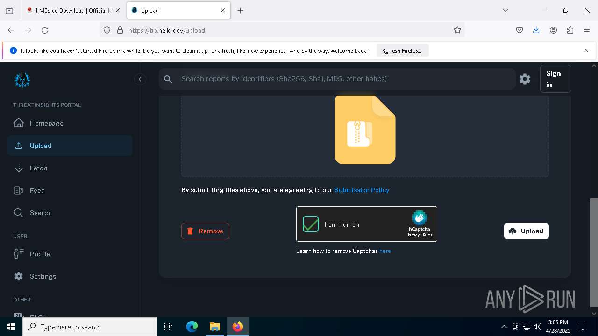Select Upload in the sidebar
This screenshot has height=336, width=598.
tap(70, 146)
